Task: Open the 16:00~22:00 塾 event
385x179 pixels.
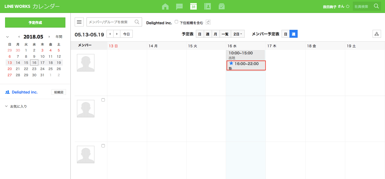Action: [246, 66]
